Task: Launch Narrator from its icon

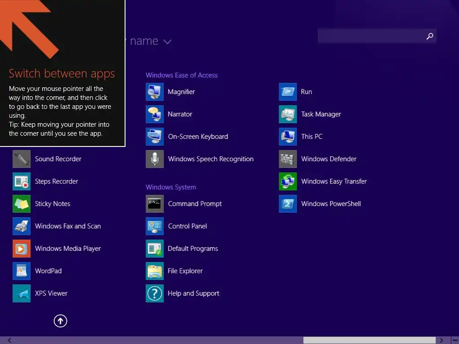Action: pos(155,114)
